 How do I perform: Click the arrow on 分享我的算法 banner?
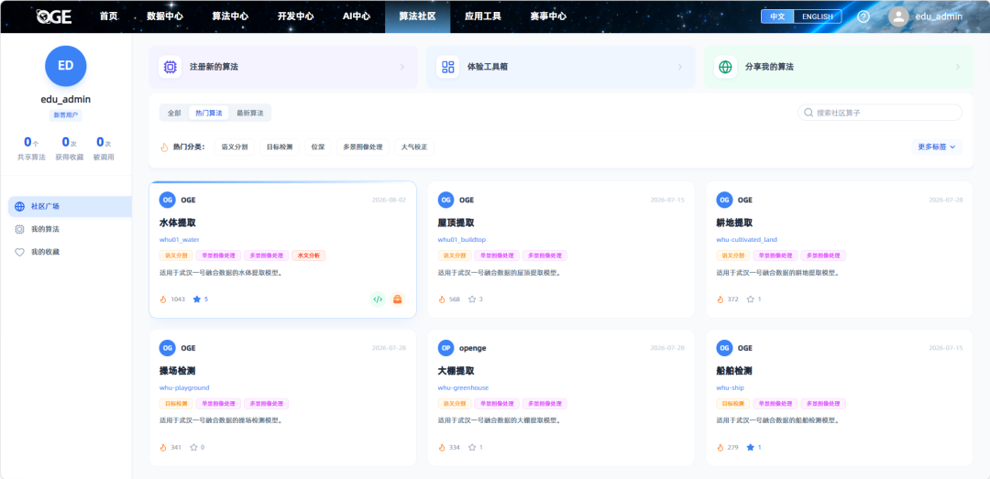(958, 67)
